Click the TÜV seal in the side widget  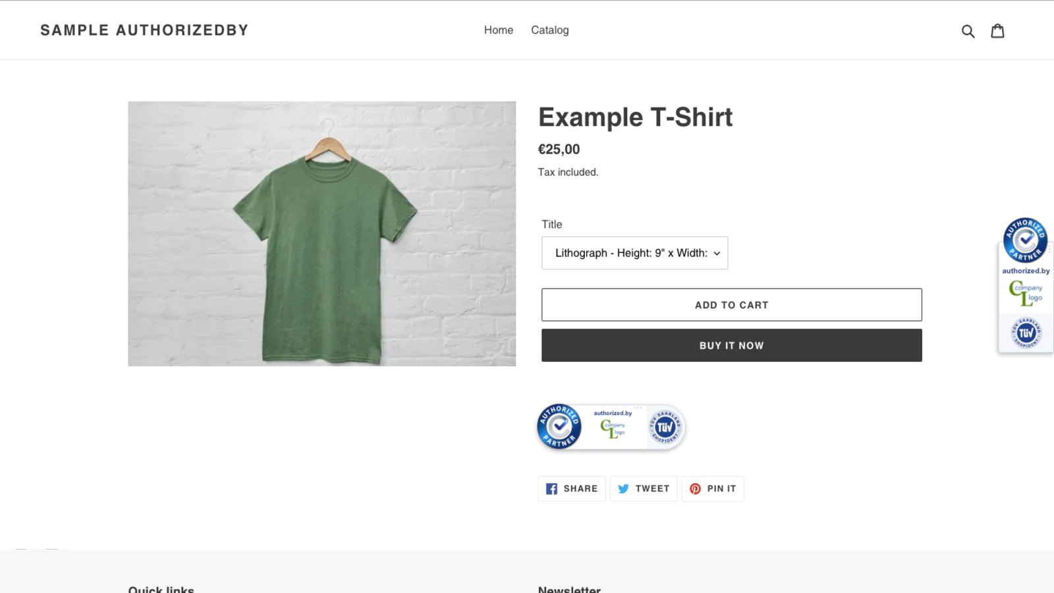tap(1026, 333)
